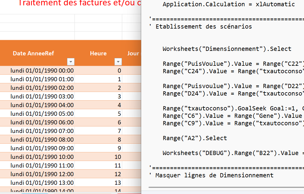Place cursor on Worksheets("Dimensionnement").Select line
The width and height of the screenshot is (304, 194).
tap(227, 49)
